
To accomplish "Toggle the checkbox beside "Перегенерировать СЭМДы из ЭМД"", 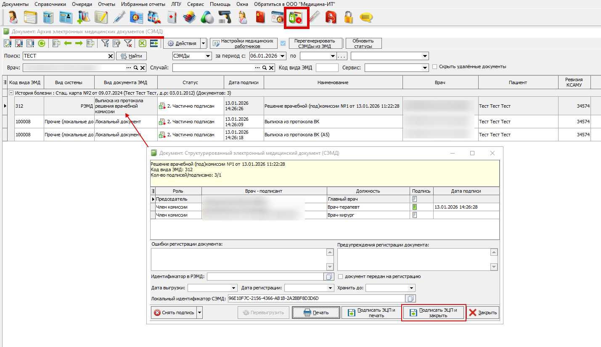I will tap(283, 43).
